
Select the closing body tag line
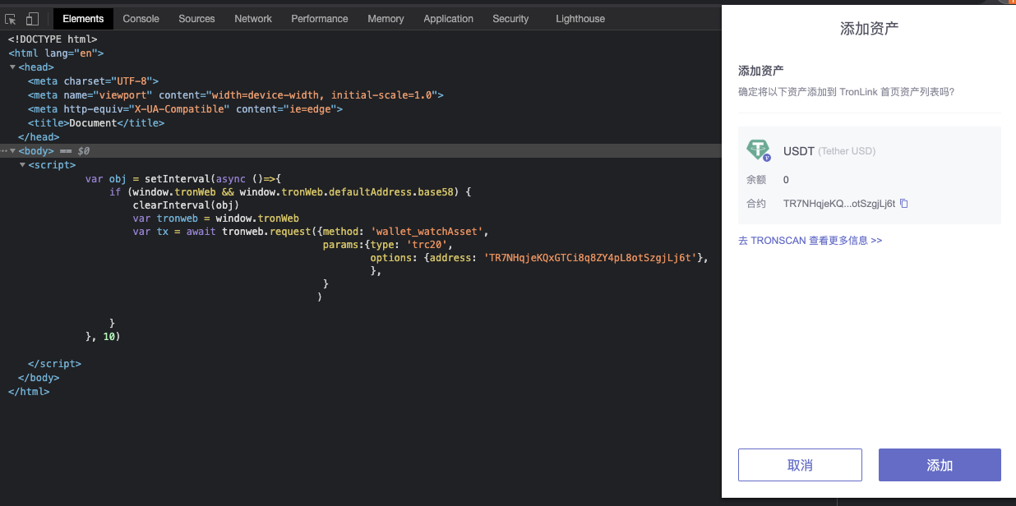(x=39, y=378)
